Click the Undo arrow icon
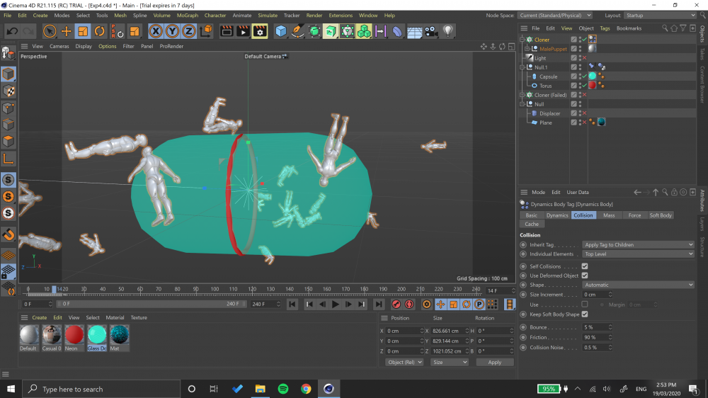This screenshot has width=708, height=398. coord(12,31)
